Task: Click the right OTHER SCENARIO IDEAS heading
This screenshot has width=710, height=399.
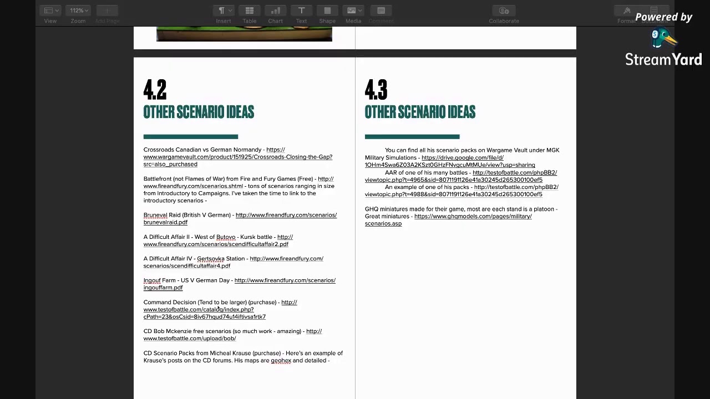Action: (420, 112)
